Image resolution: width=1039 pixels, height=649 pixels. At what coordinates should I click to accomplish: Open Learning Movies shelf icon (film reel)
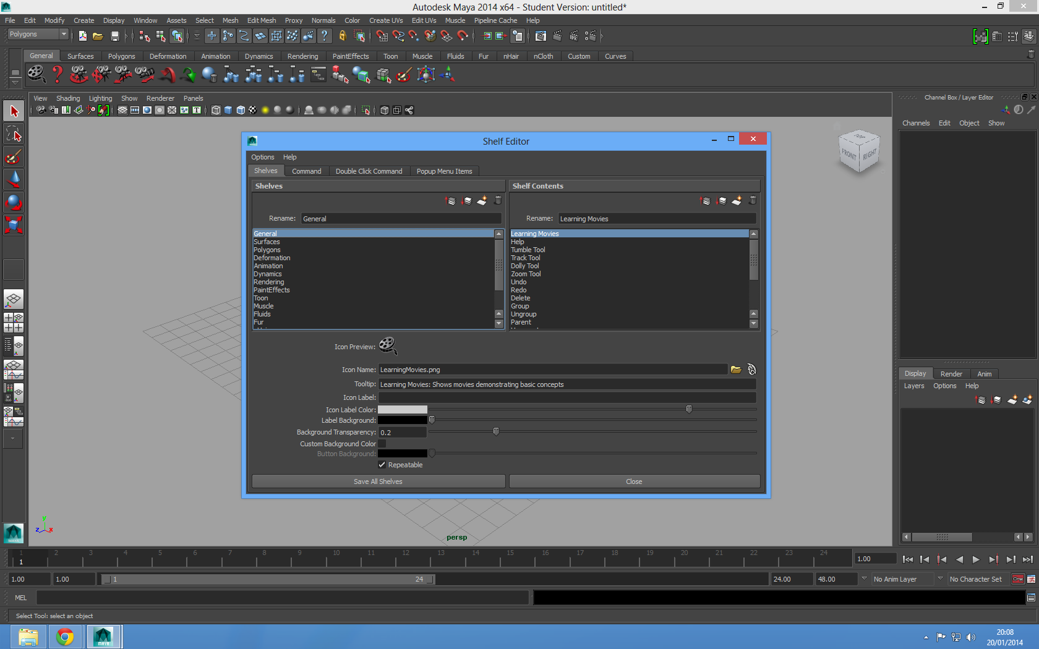click(36, 74)
